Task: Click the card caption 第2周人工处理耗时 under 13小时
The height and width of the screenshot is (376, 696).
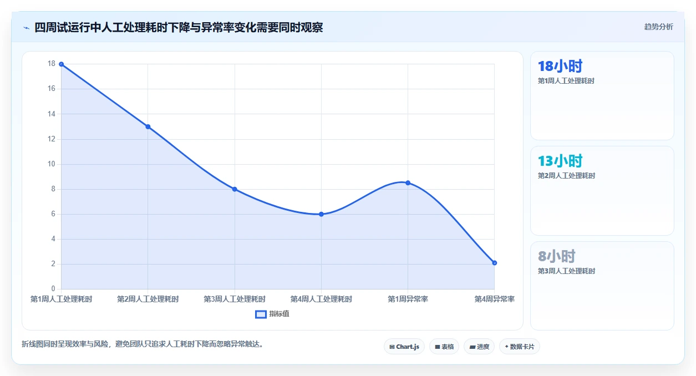Action: (566, 176)
